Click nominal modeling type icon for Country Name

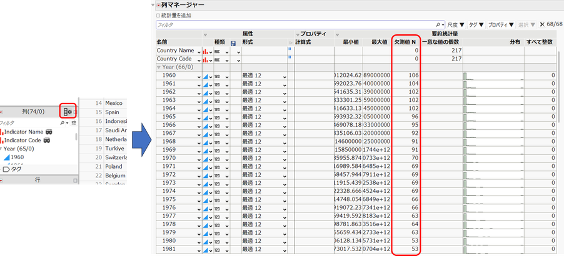pos(206,52)
